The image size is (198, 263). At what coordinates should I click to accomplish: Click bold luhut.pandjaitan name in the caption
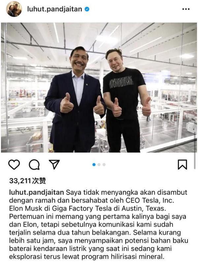pos(36,192)
